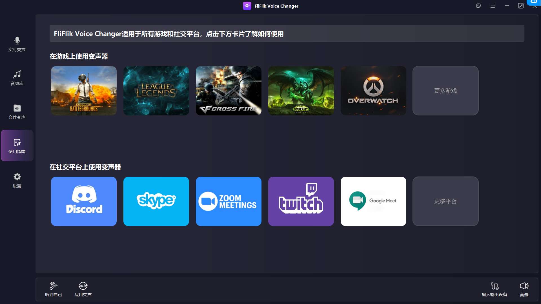
Task: Enable 听到自己 to hear yourself
Action: click(x=54, y=286)
